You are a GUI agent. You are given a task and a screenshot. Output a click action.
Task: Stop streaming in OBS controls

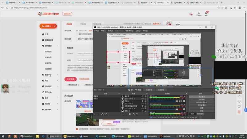click(202, 97)
